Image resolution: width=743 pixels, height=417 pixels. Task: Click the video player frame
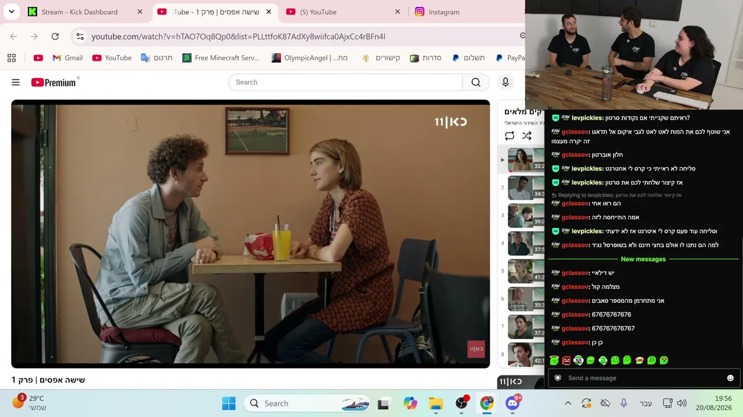pyautogui.click(x=251, y=234)
